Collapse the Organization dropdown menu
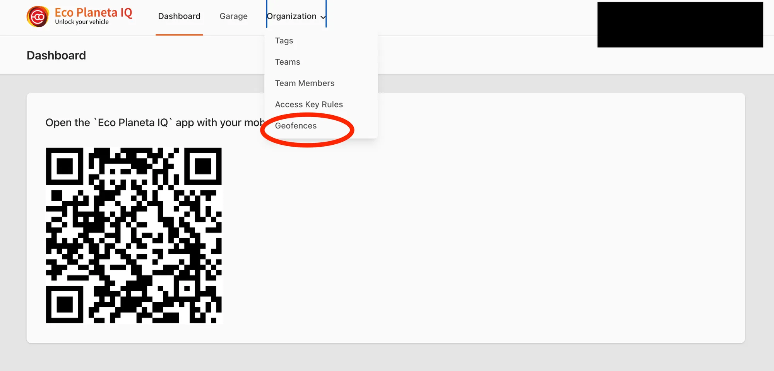Viewport: 774px width, 371px height. (296, 16)
